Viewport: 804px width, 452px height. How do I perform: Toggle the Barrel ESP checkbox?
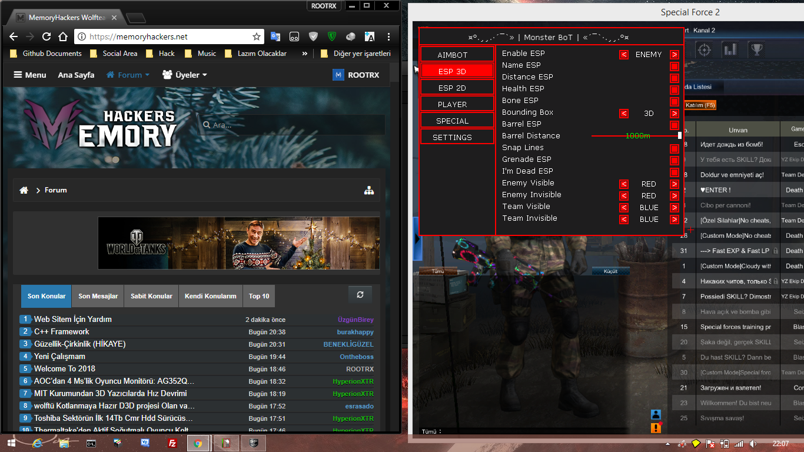coord(675,125)
